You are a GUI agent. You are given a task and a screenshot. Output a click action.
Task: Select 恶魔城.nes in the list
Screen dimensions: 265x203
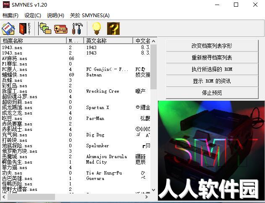click(15, 156)
